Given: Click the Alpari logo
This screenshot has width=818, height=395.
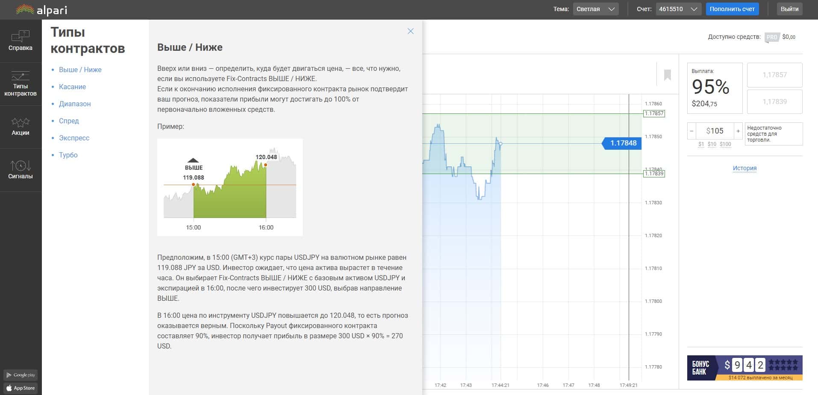Looking at the screenshot, I should [x=41, y=9].
